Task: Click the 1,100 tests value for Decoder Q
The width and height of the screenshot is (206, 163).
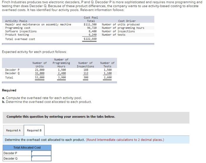Action: 108,73
